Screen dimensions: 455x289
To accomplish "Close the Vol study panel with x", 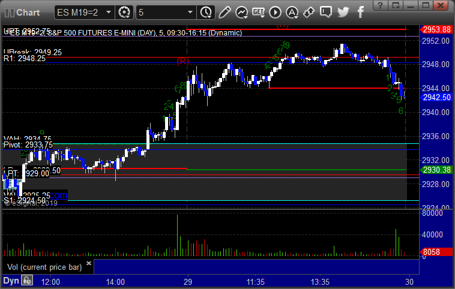I will (89, 263).
